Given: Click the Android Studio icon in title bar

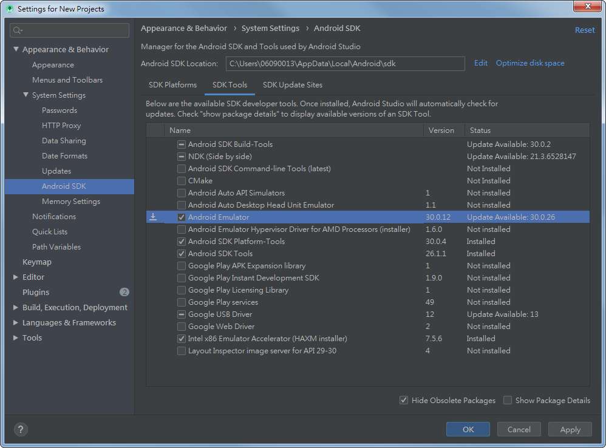Looking at the screenshot, I should point(10,8).
